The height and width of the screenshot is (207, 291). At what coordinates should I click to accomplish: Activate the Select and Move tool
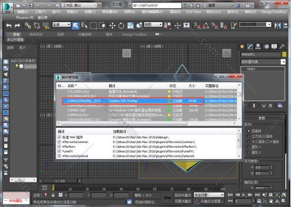tap(112, 26)
